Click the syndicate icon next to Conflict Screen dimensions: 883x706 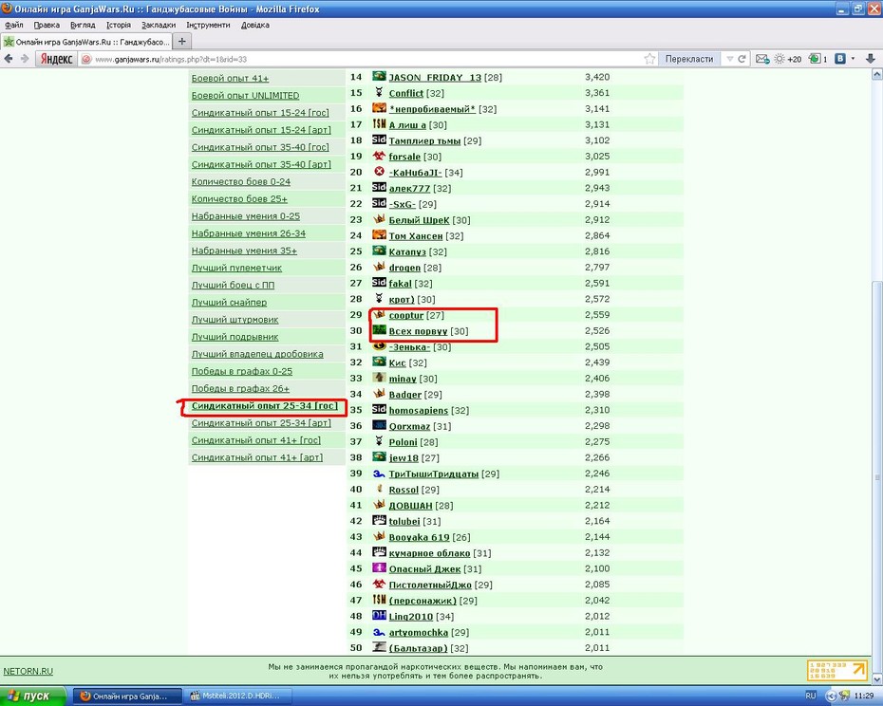(x=379, y=92)
